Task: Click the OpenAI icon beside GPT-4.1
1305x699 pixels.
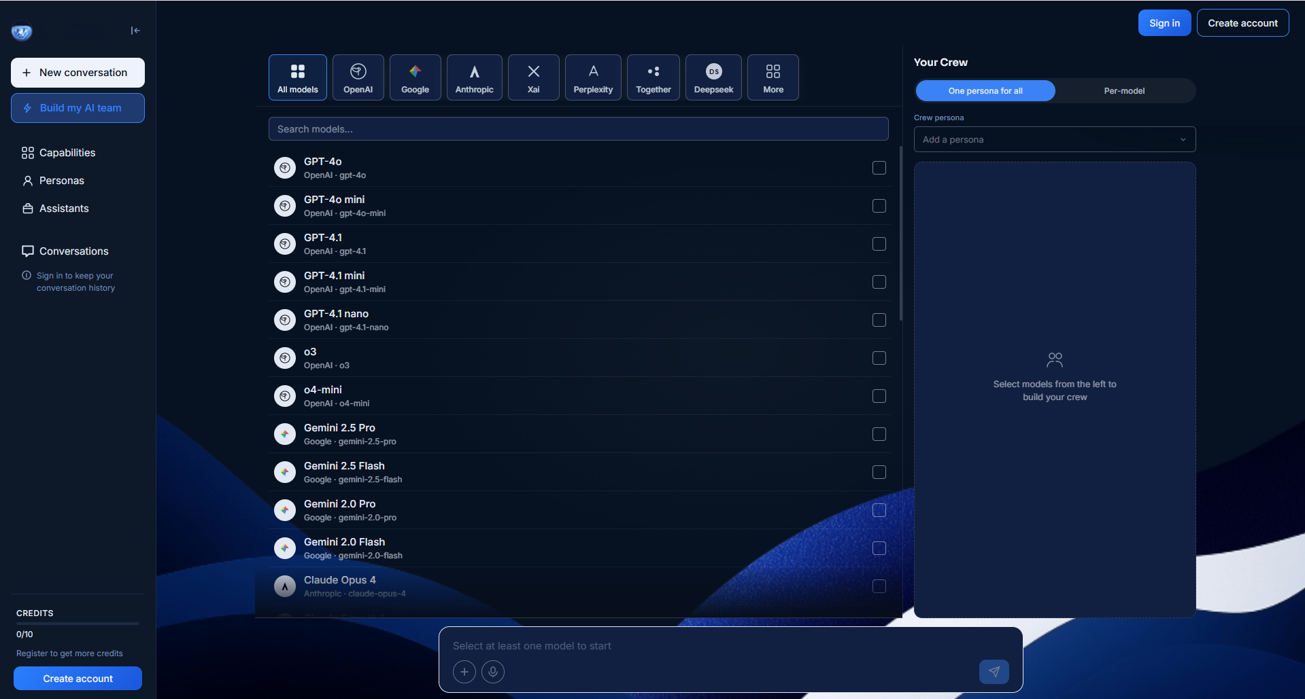Action: (285, 244)
